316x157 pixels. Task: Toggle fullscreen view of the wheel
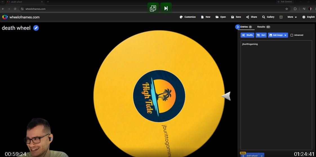[281, 17]
